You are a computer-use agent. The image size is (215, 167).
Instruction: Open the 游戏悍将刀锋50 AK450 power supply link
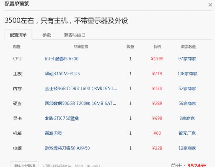point(67,148)
